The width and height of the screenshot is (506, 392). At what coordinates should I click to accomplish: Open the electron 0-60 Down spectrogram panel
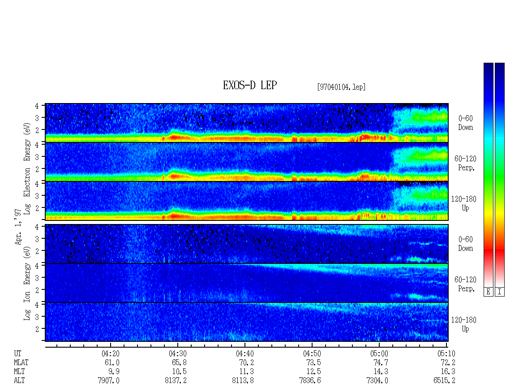(247, 123)
